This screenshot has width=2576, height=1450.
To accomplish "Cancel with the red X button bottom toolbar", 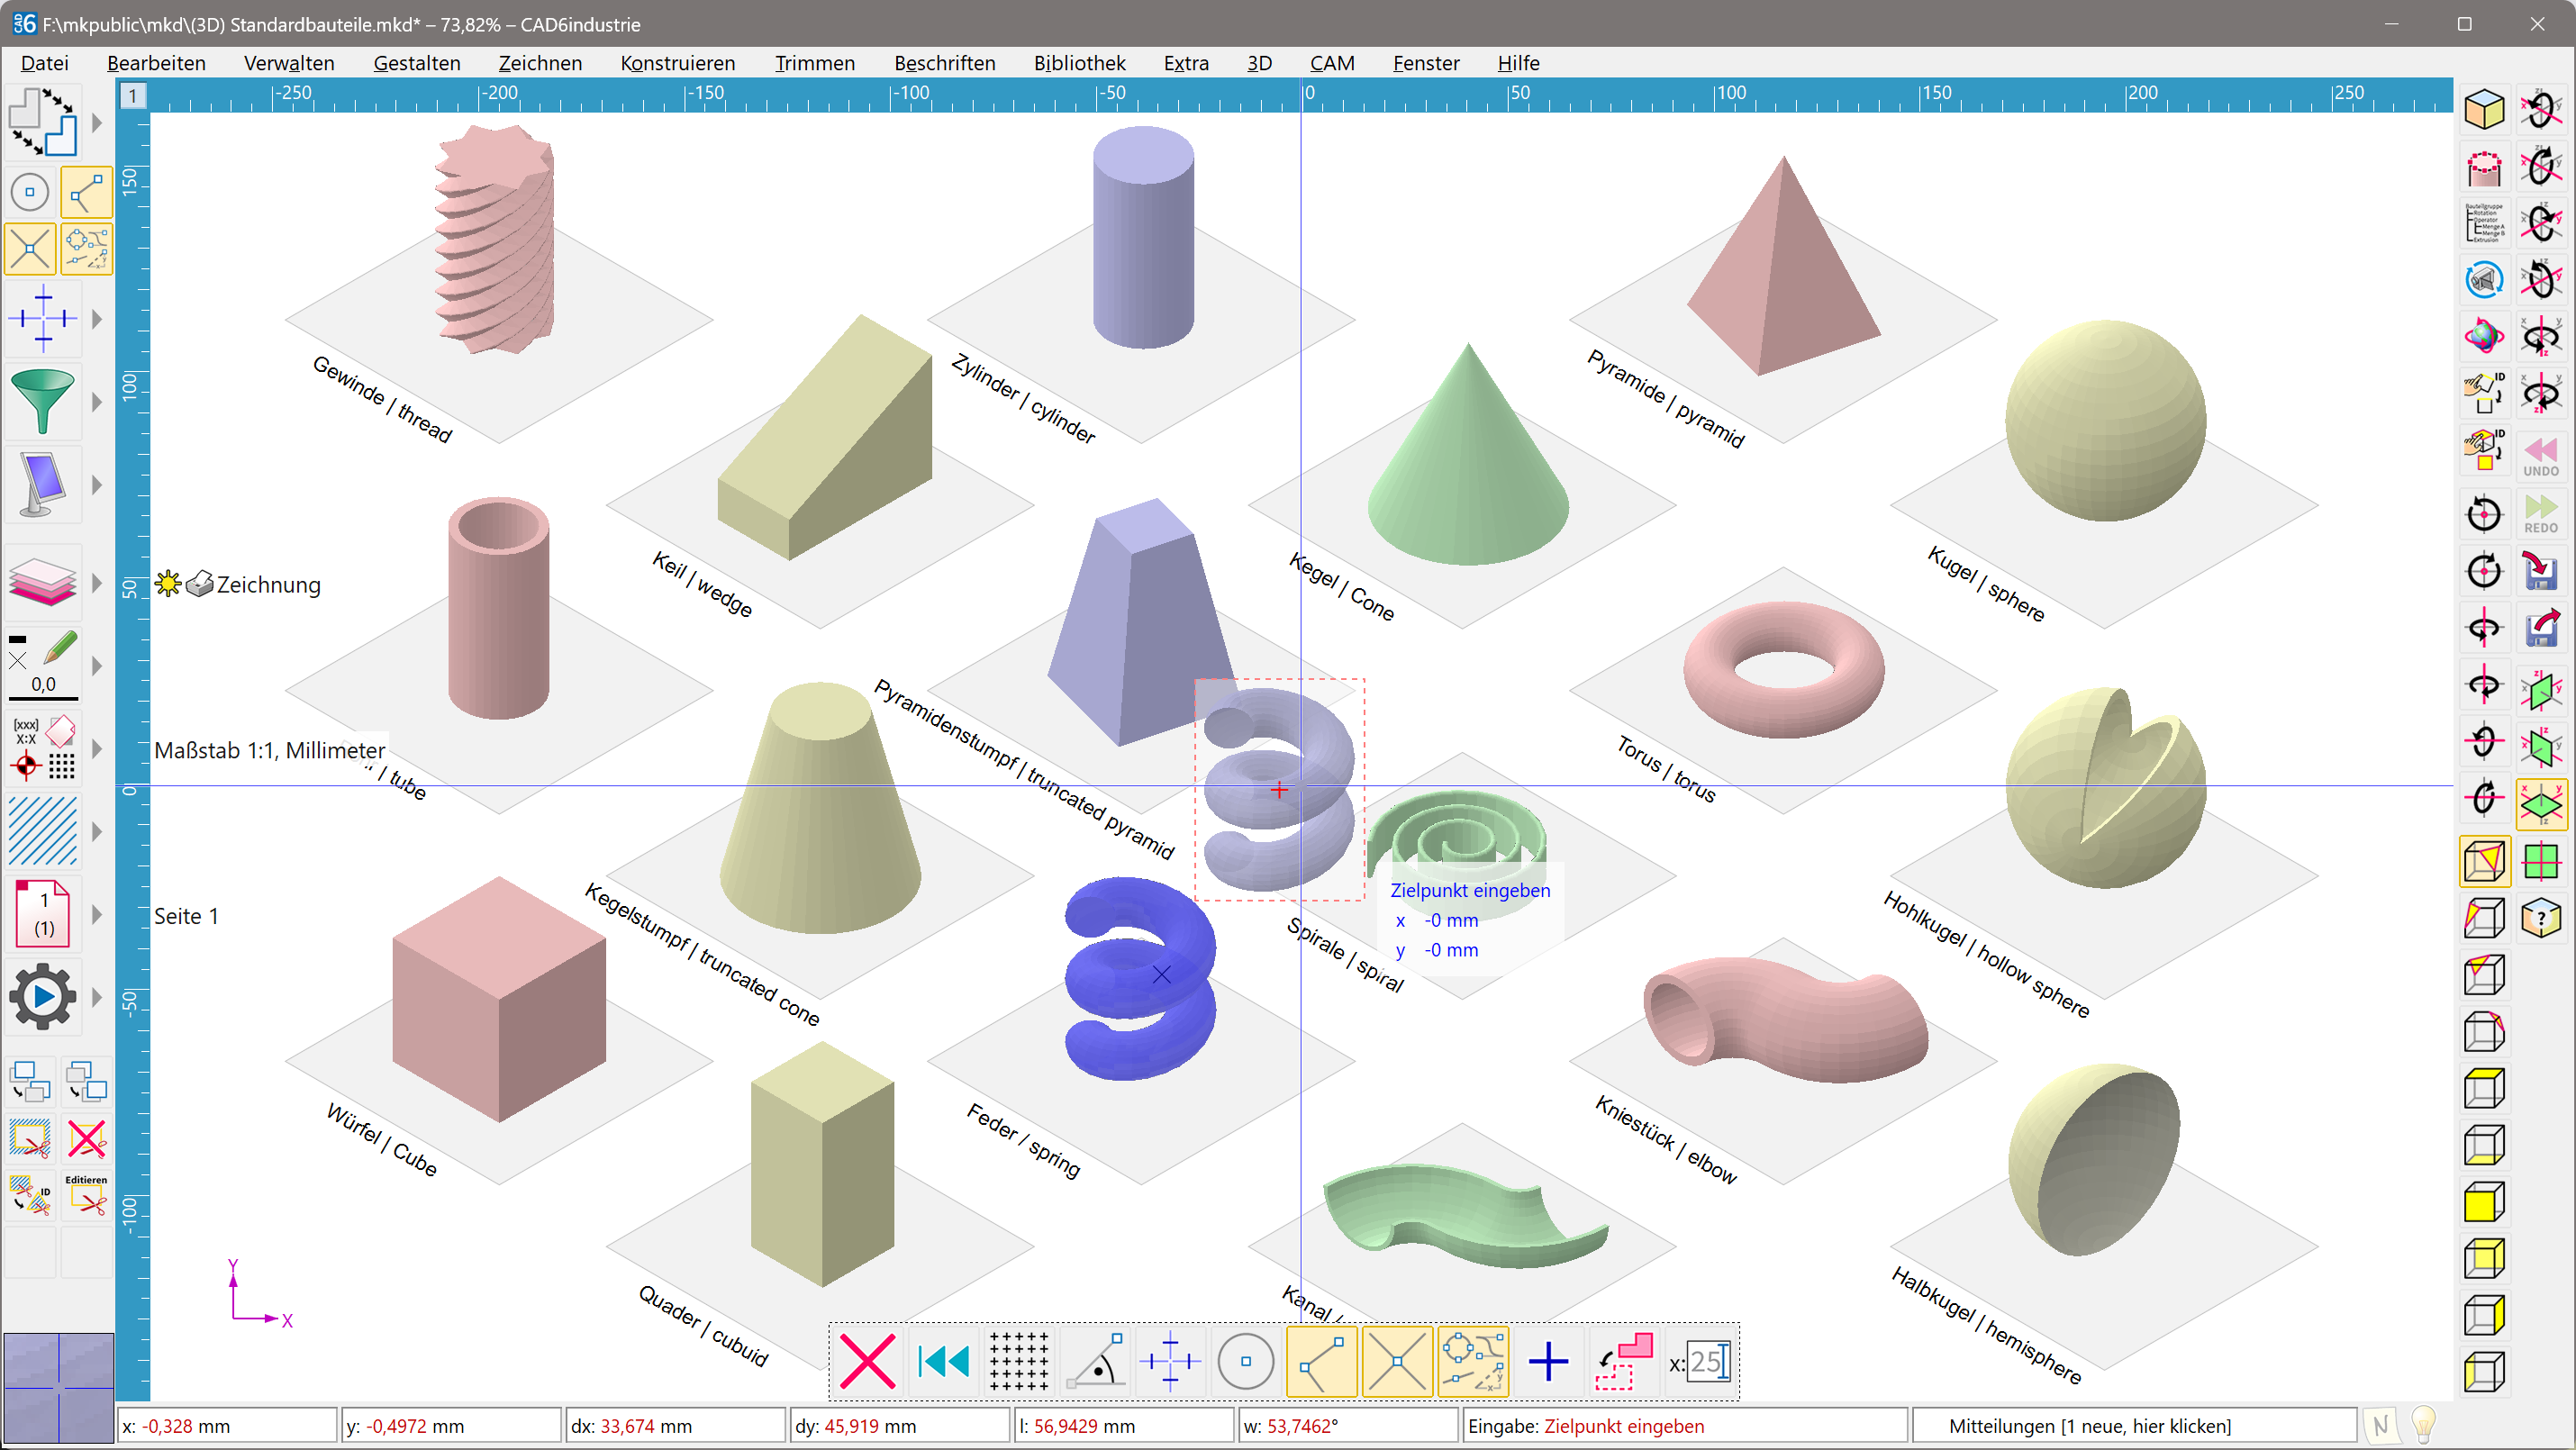I will [x=867, y=1361].
